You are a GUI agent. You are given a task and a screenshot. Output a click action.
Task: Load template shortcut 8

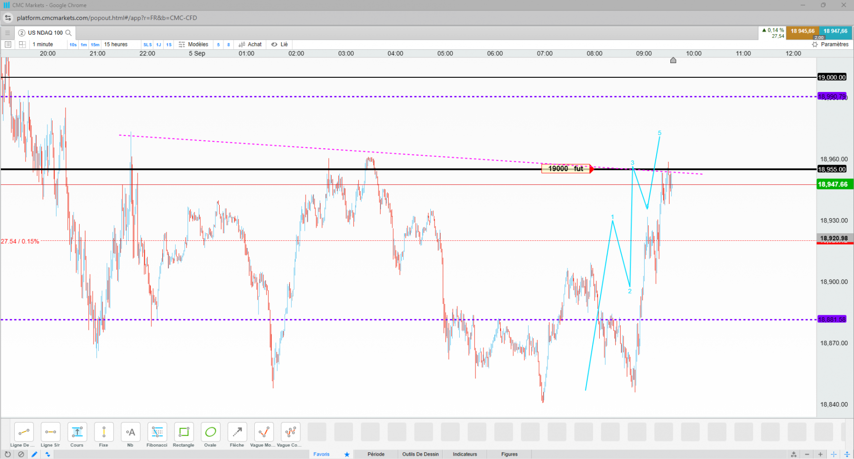click(229, 45)
